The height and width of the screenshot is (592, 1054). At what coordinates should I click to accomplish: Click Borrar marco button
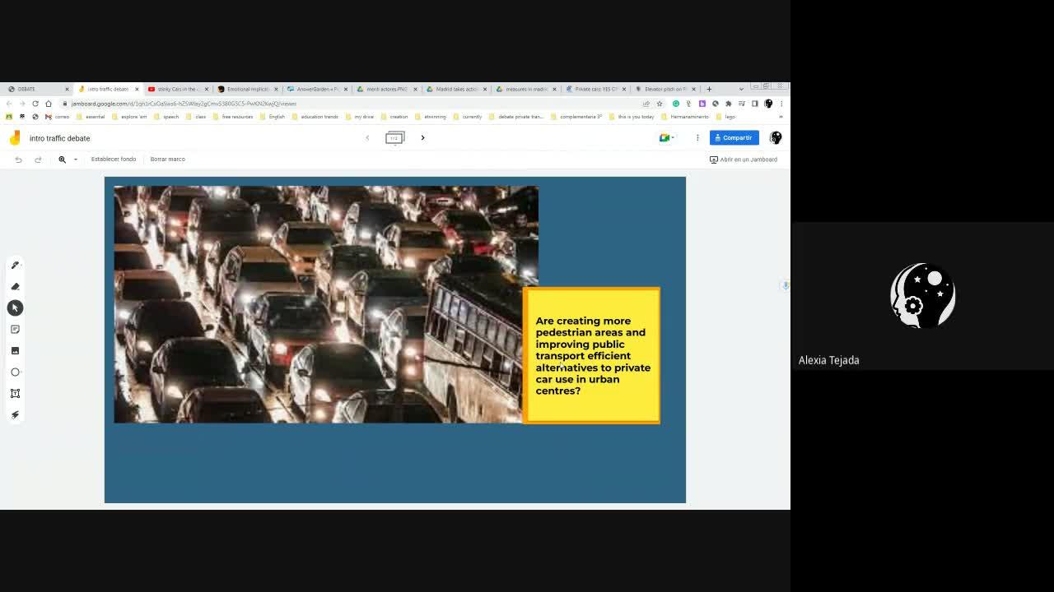[x=167, y=159]
